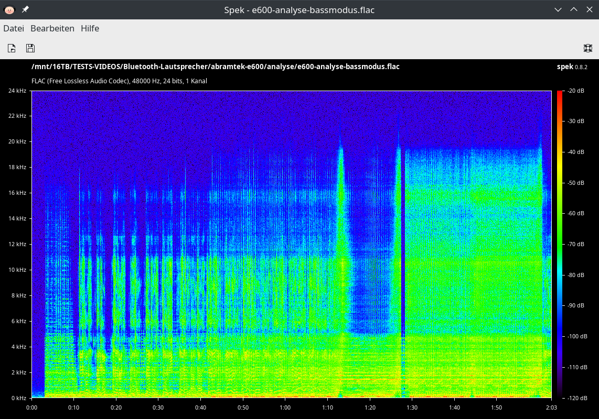
Task: Click the Spek pig application icon in the title bar
Action: tap(9, 9)
